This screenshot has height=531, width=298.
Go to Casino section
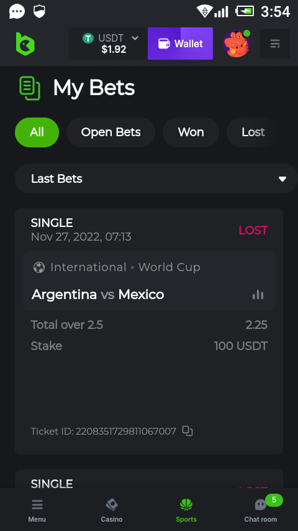[112, 510]
